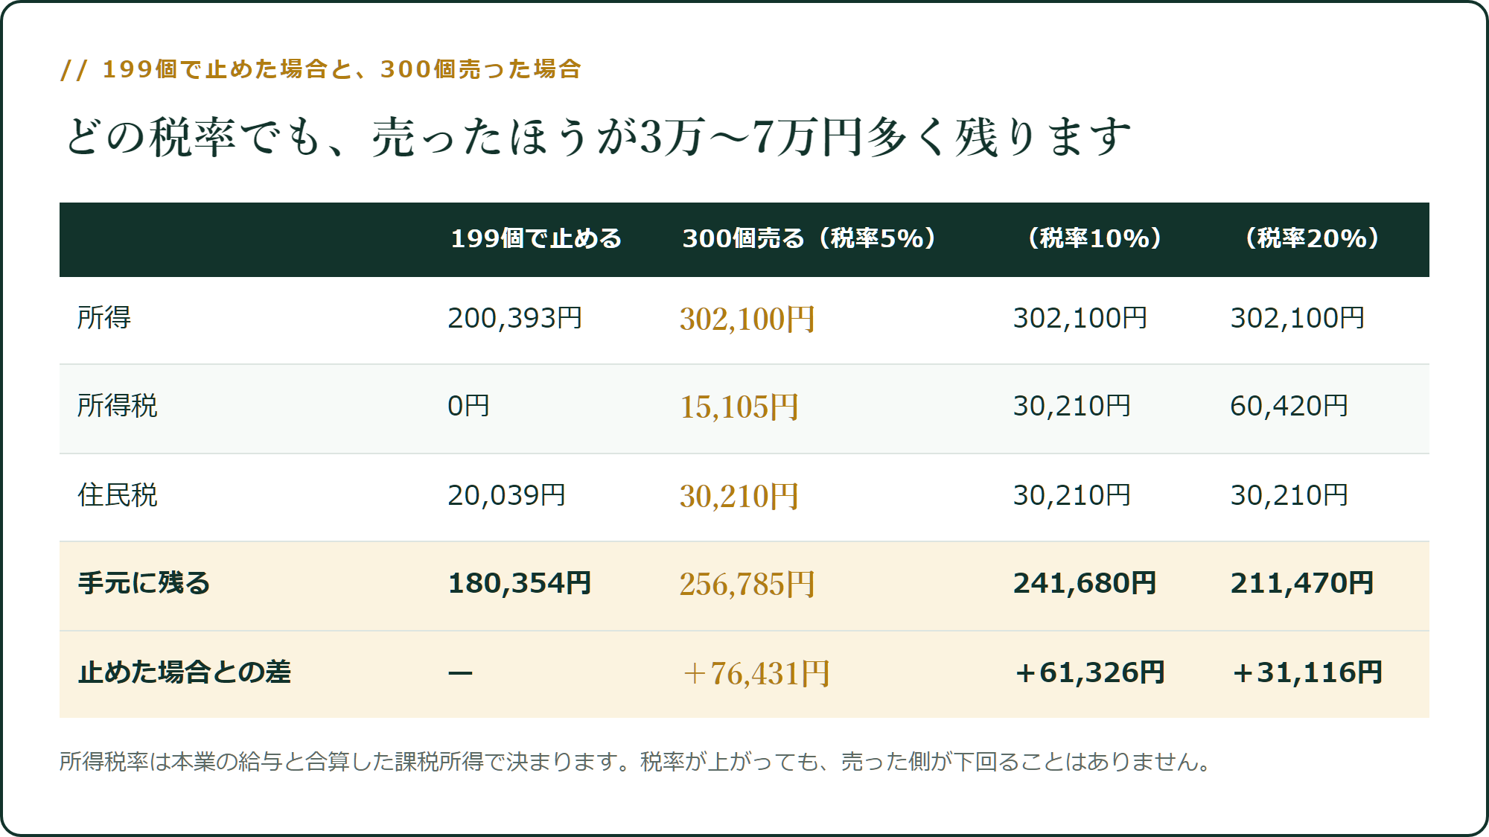Select the 所得税 value '0円'
1489x837 pixels.
469,406
